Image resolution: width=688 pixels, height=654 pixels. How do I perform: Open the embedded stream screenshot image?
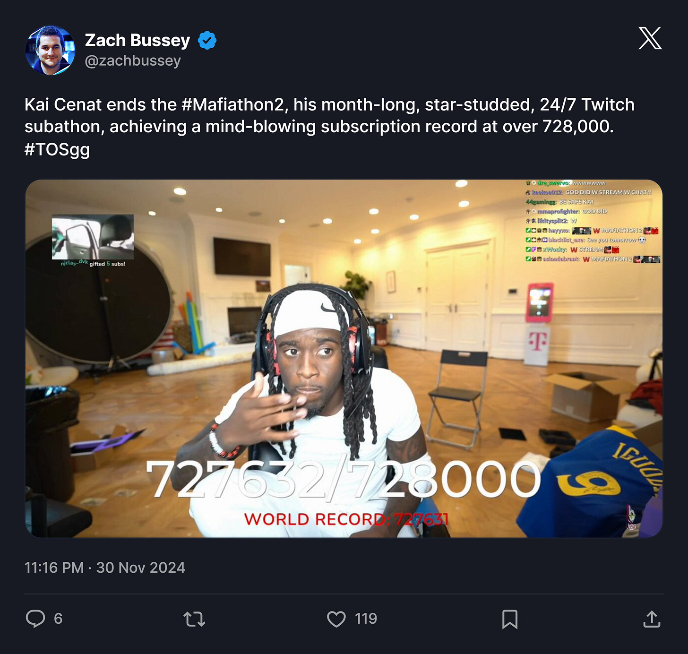tap(344, 358)
